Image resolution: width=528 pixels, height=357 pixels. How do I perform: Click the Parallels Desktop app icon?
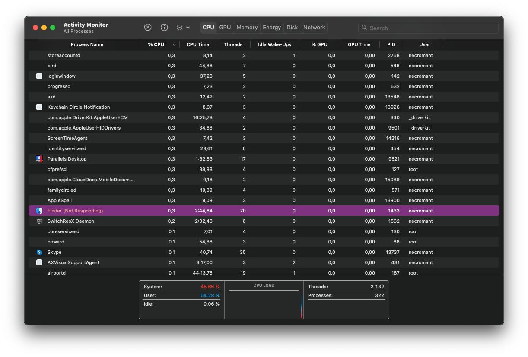pyautogui.click(x=39, y=159)
